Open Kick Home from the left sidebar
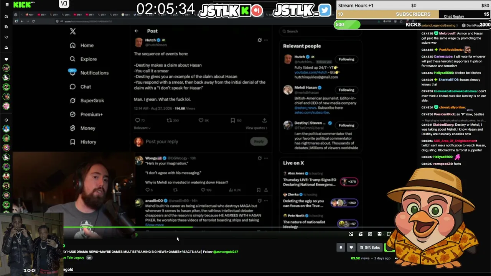Screen dimensions: 491x276 (x=6, y=16)
